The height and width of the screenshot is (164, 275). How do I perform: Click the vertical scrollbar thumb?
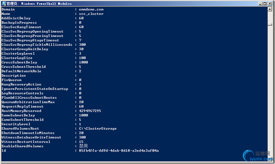point(270,25)
